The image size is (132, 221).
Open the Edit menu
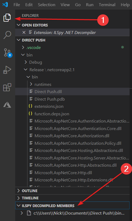(29, 5)
